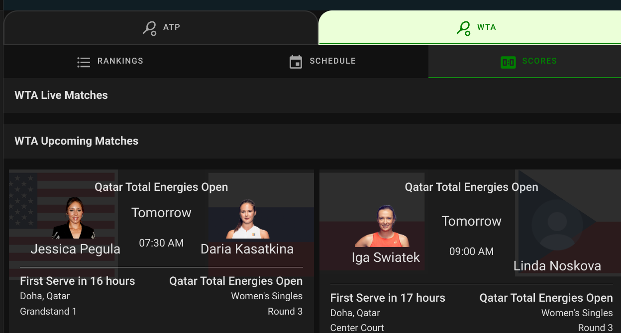Click Linda Noskova's placeholder avatar
Image resolution: width=621 pixels, height=333 pixels.
(x=557, y=225)
